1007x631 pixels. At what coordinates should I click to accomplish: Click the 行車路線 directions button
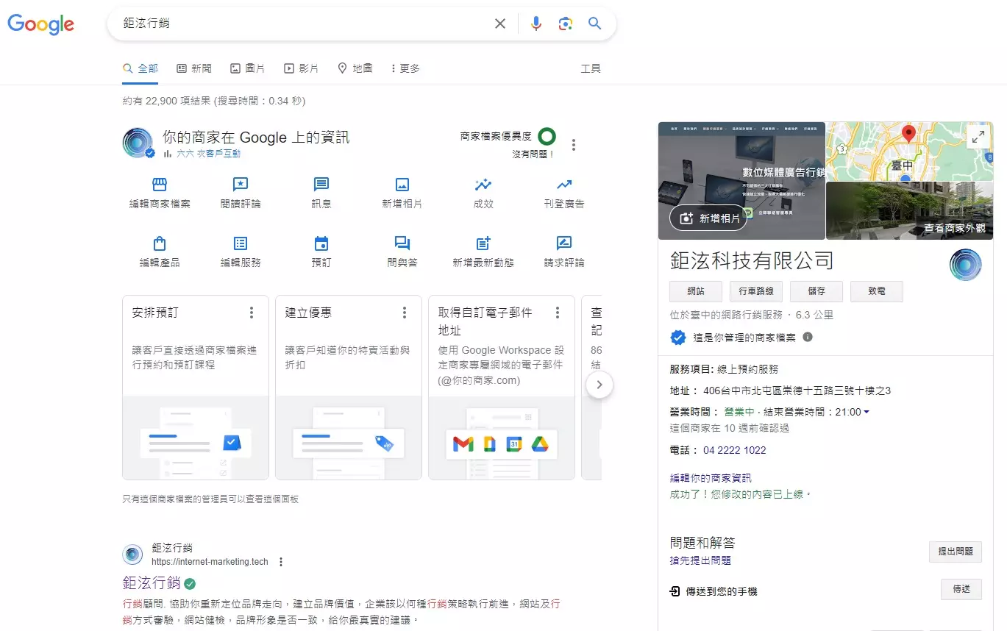(755, 291)
